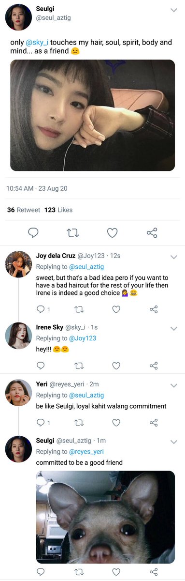Screen dimensions: 185x581
Task: Reply to Yeri's tweet
Action: pyautogui.click(x=41, y=423)
